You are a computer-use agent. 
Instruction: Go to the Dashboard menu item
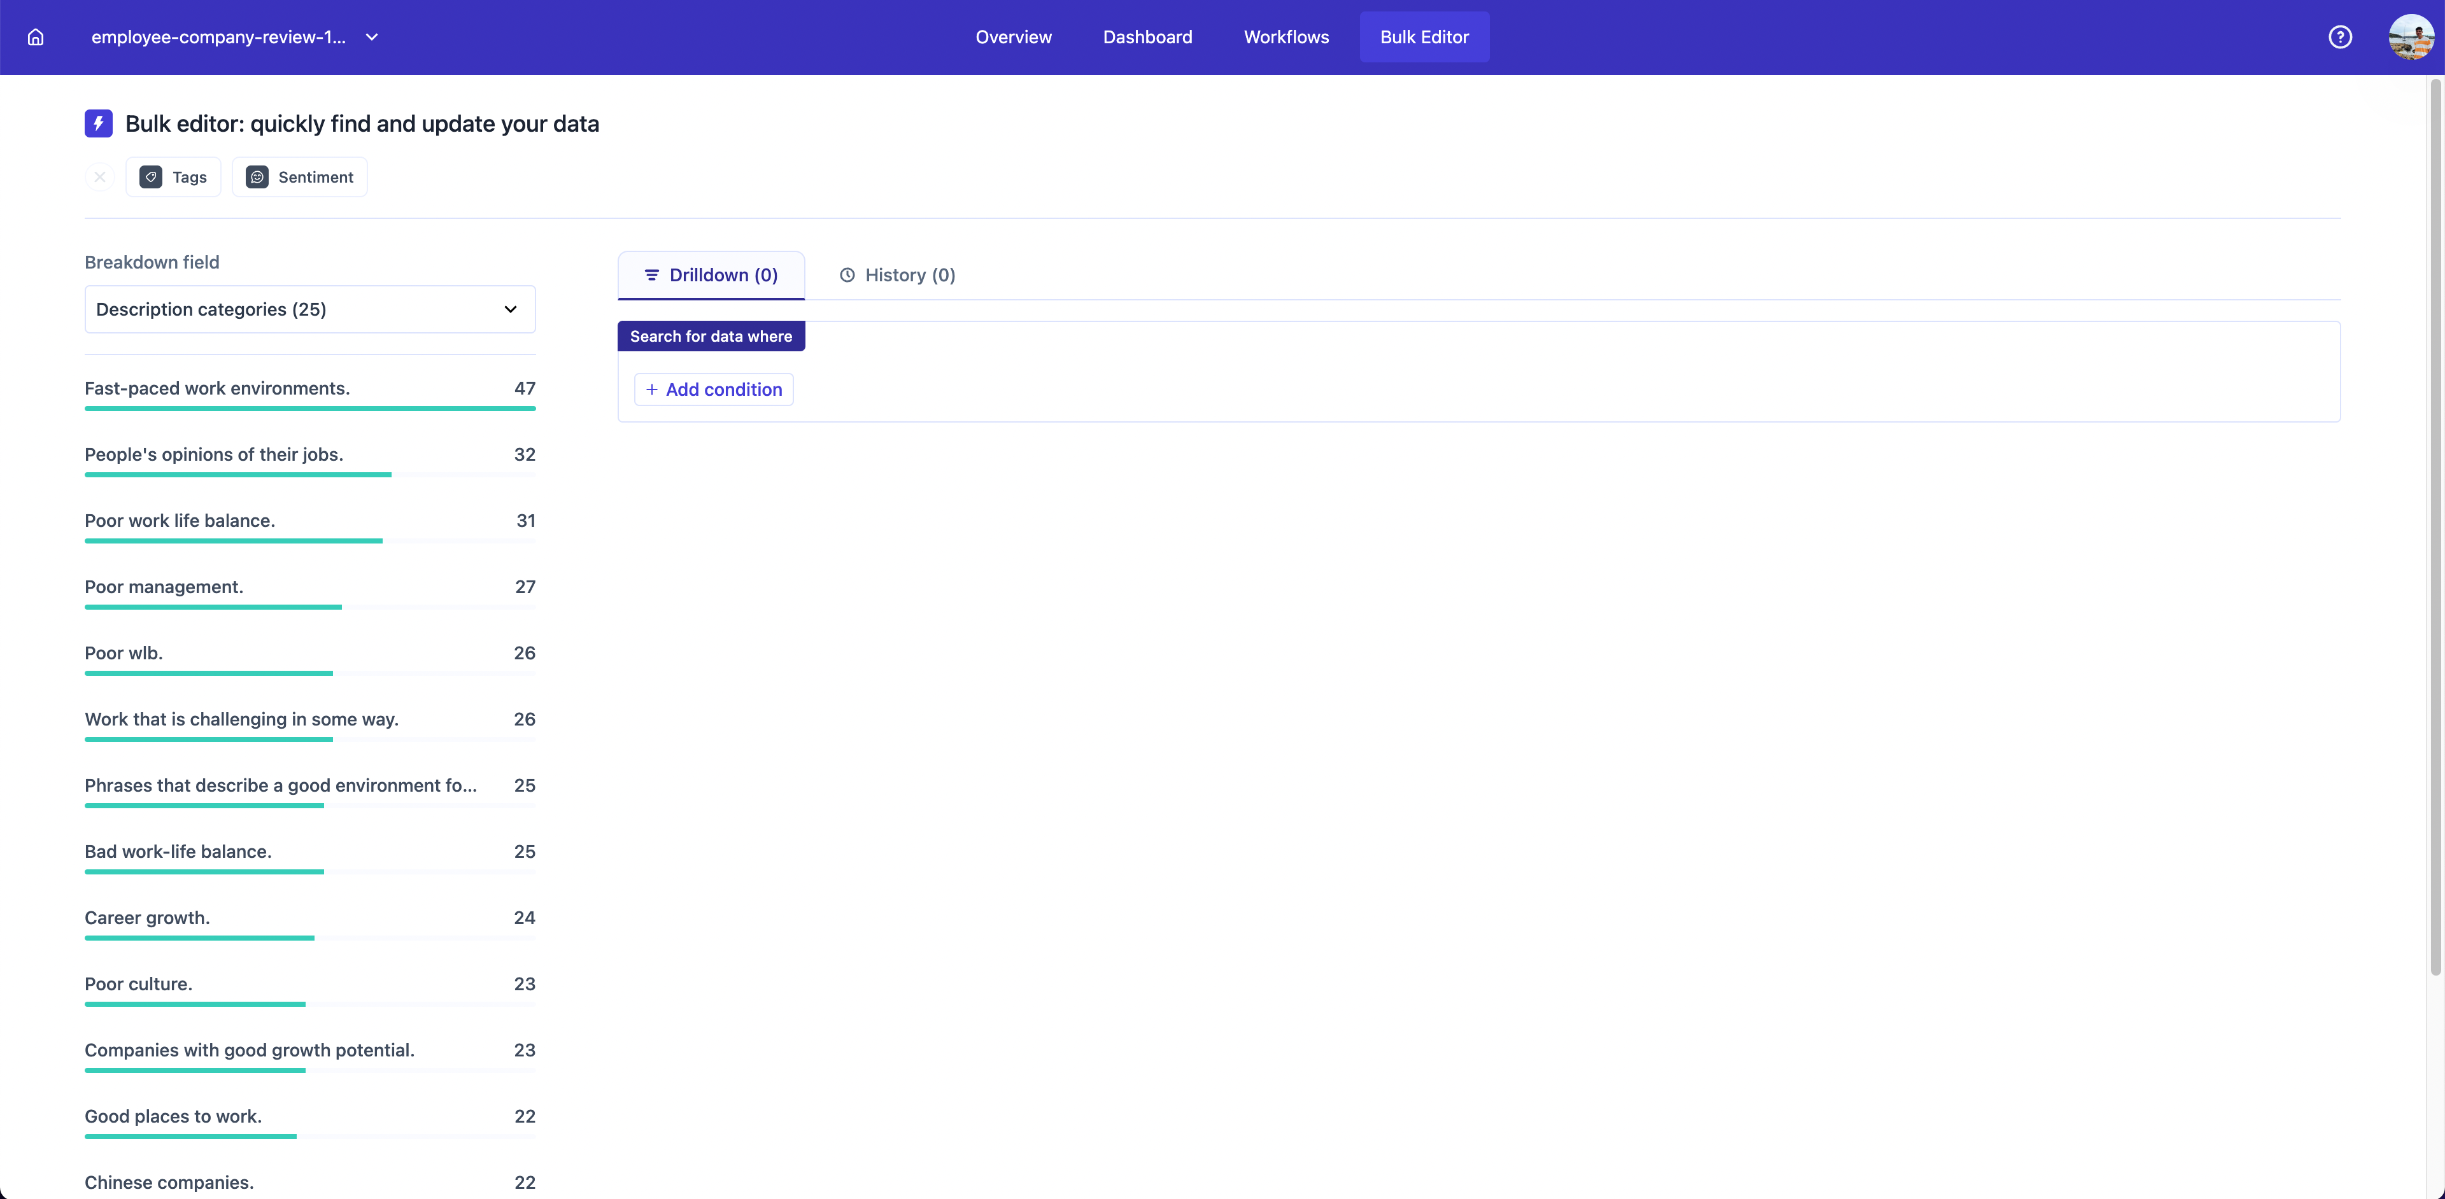[x=1147, y=37]
